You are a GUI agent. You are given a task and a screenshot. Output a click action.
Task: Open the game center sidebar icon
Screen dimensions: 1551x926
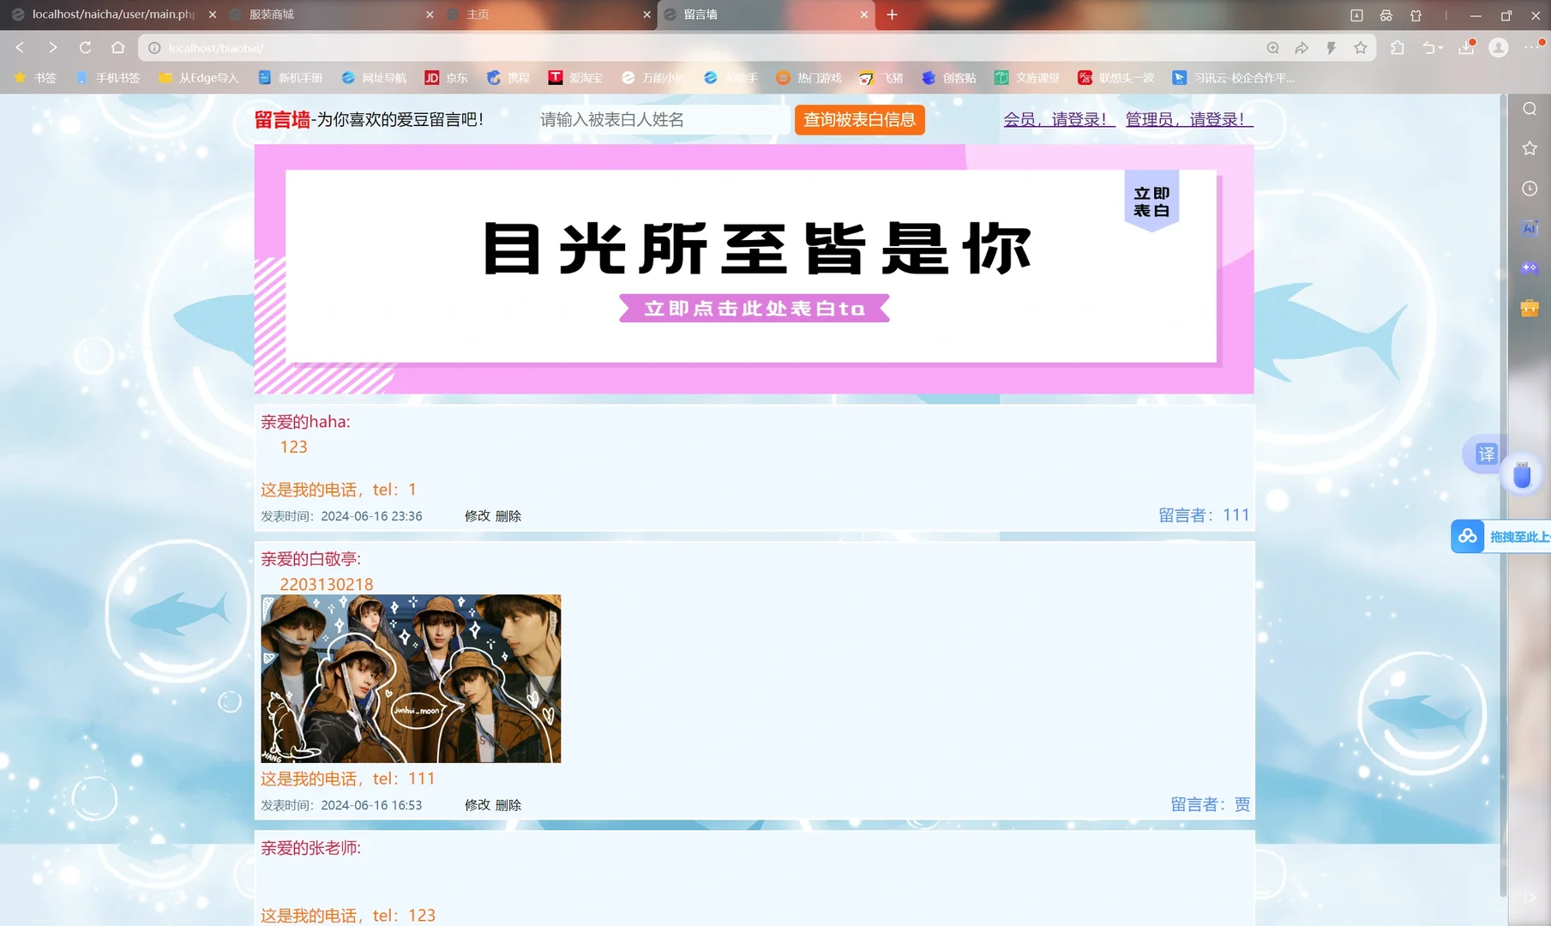pos(1530,268)
